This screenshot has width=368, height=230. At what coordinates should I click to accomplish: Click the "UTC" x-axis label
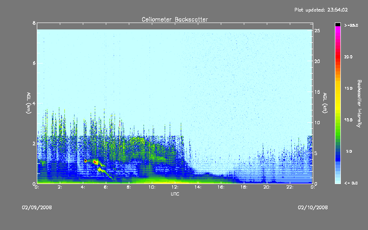[175, 194]
